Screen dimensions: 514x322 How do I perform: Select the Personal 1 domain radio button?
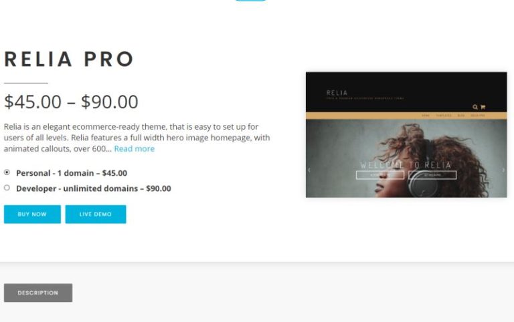(x=7, y=172)
